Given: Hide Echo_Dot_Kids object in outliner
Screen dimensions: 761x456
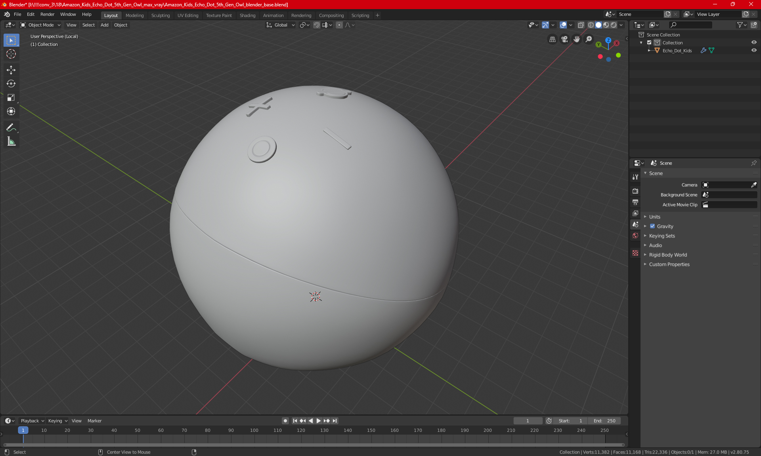Looking at the screenshot, I should [x=754, y=51].
